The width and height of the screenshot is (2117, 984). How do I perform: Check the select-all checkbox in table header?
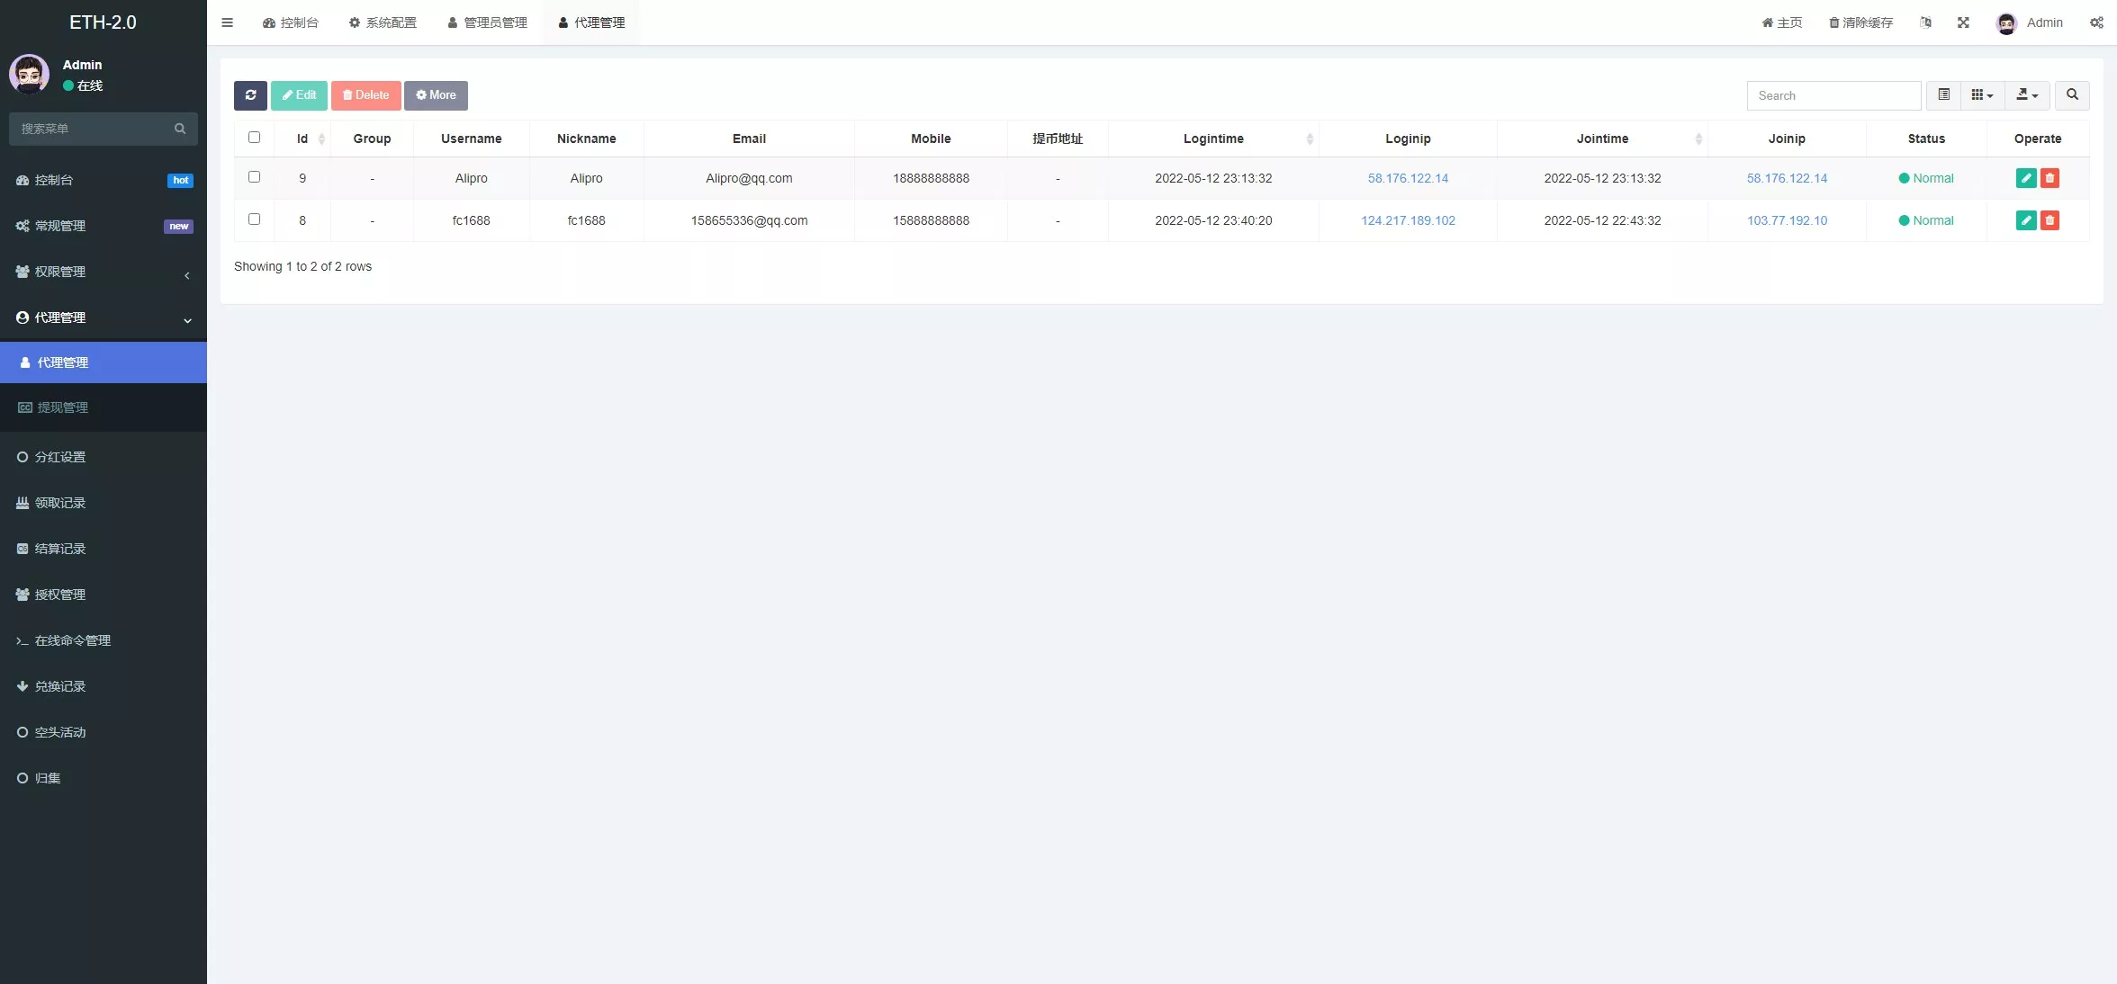(x=255, y=138)
